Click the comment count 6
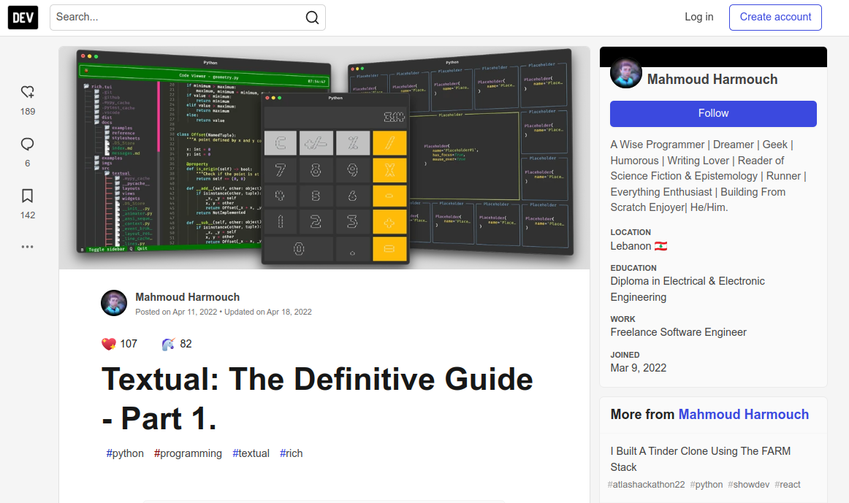The height and width of the screenshot is (503, 849). [x=28, y=164]
